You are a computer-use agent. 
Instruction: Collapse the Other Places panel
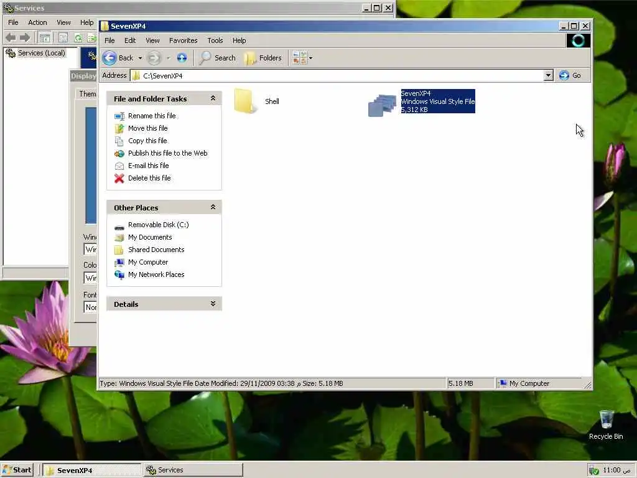(x=213, y=207)
